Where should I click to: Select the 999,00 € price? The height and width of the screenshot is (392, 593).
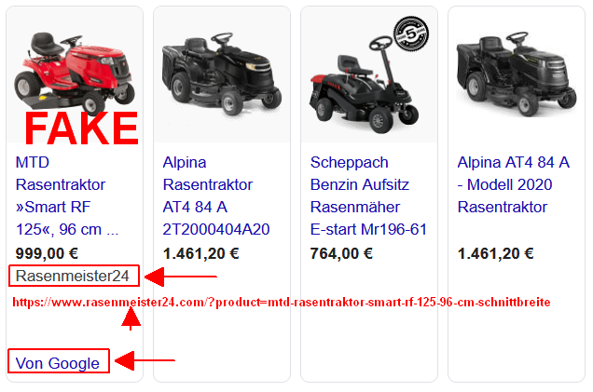click(47, 253)
